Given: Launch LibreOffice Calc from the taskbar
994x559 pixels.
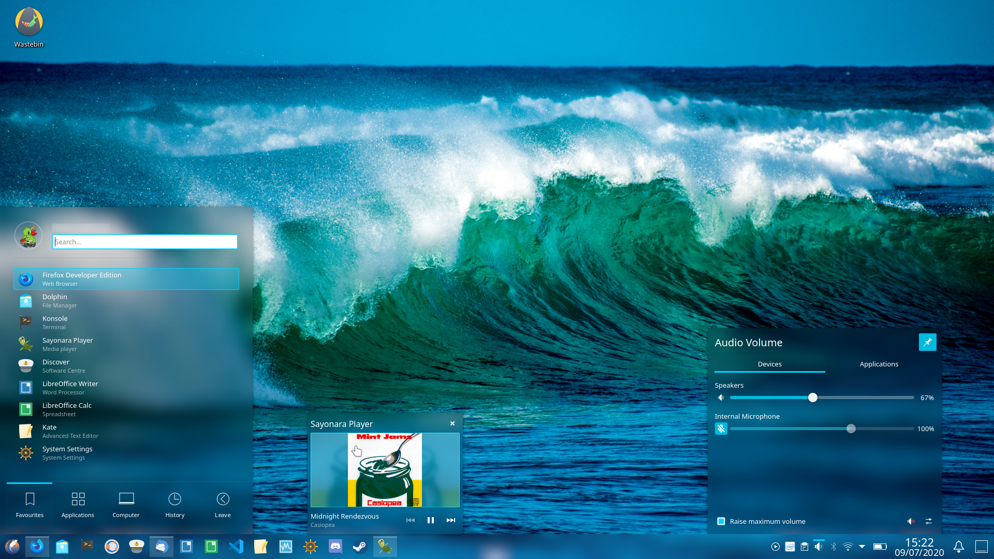Looking at the screenshot, I should click(x=211, y=547).
